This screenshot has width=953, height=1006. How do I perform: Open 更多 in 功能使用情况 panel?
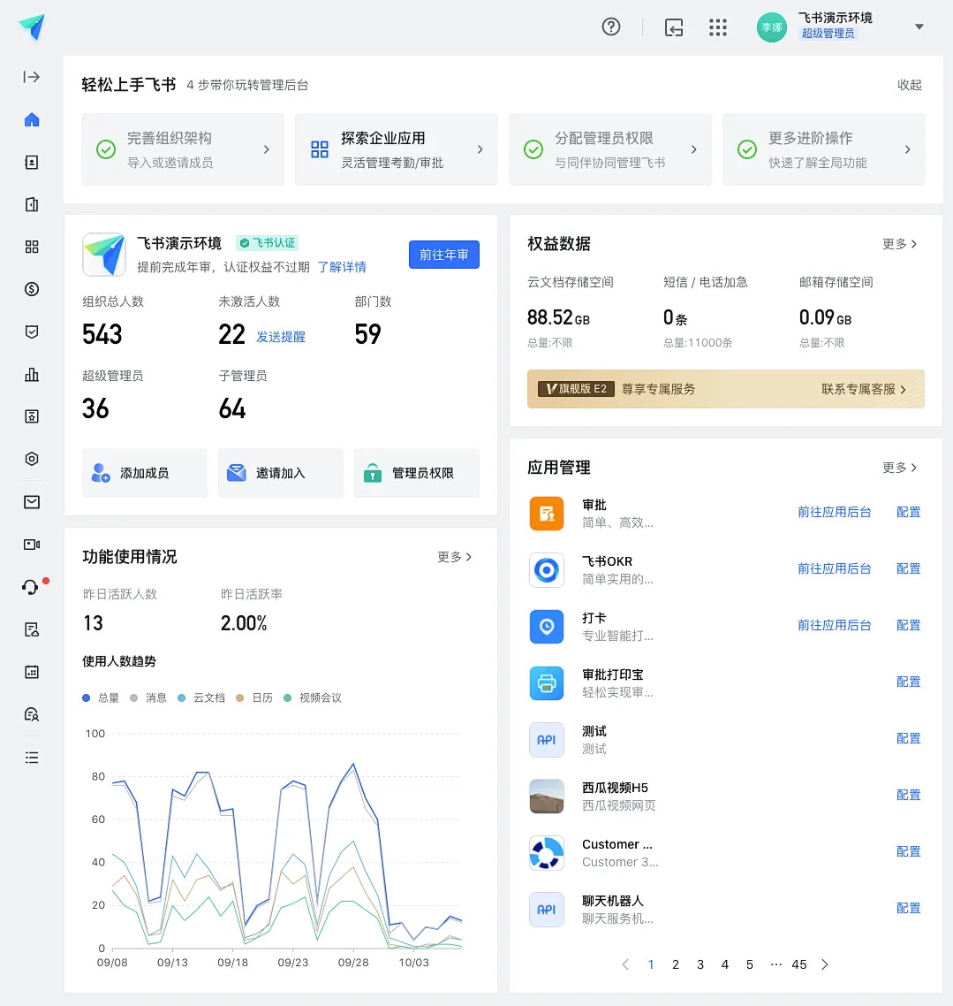click(454, 557)
